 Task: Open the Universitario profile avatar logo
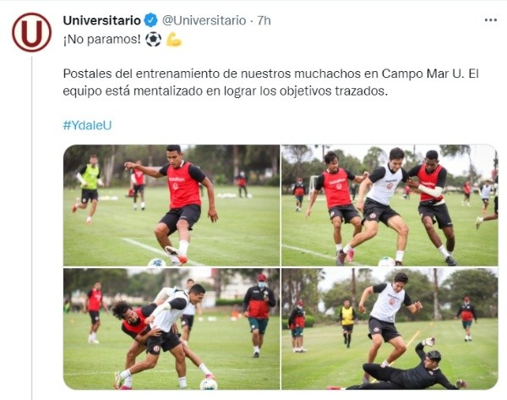(32, 32)
